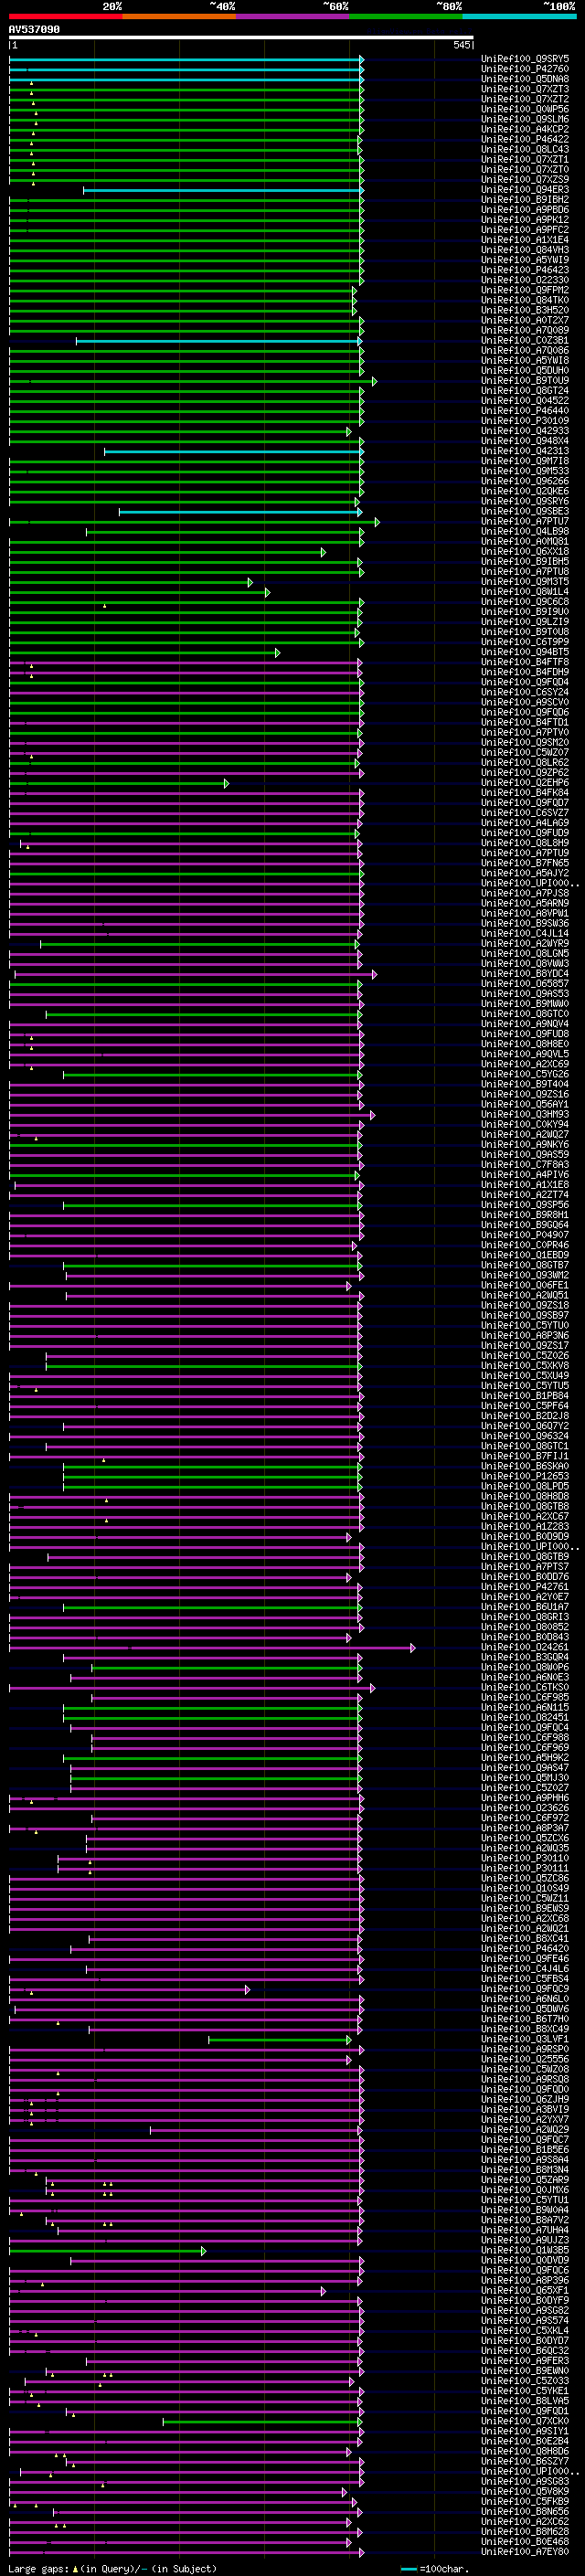This screenshot has width=585, height=2576.
Task: Click the red 20% identity legend bar
Action: pos(65,16)
